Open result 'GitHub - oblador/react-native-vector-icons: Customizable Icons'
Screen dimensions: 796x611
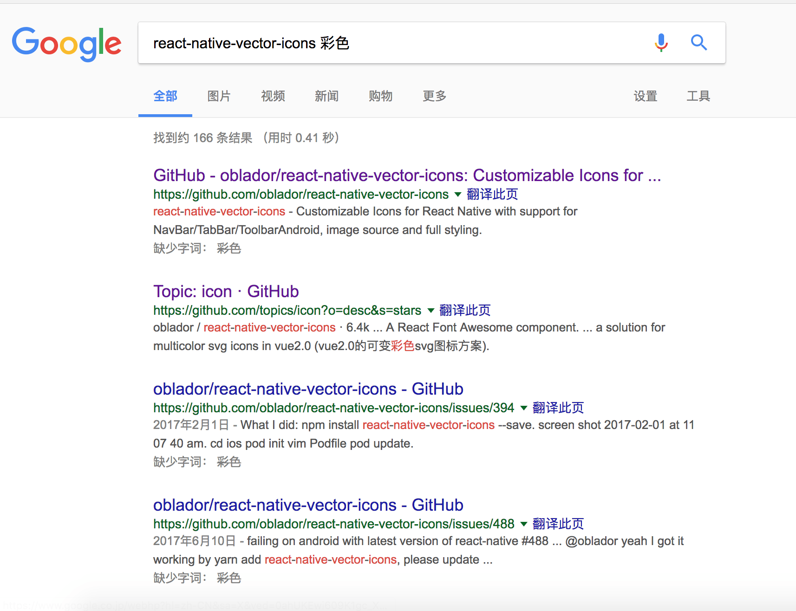click(407, 175)
